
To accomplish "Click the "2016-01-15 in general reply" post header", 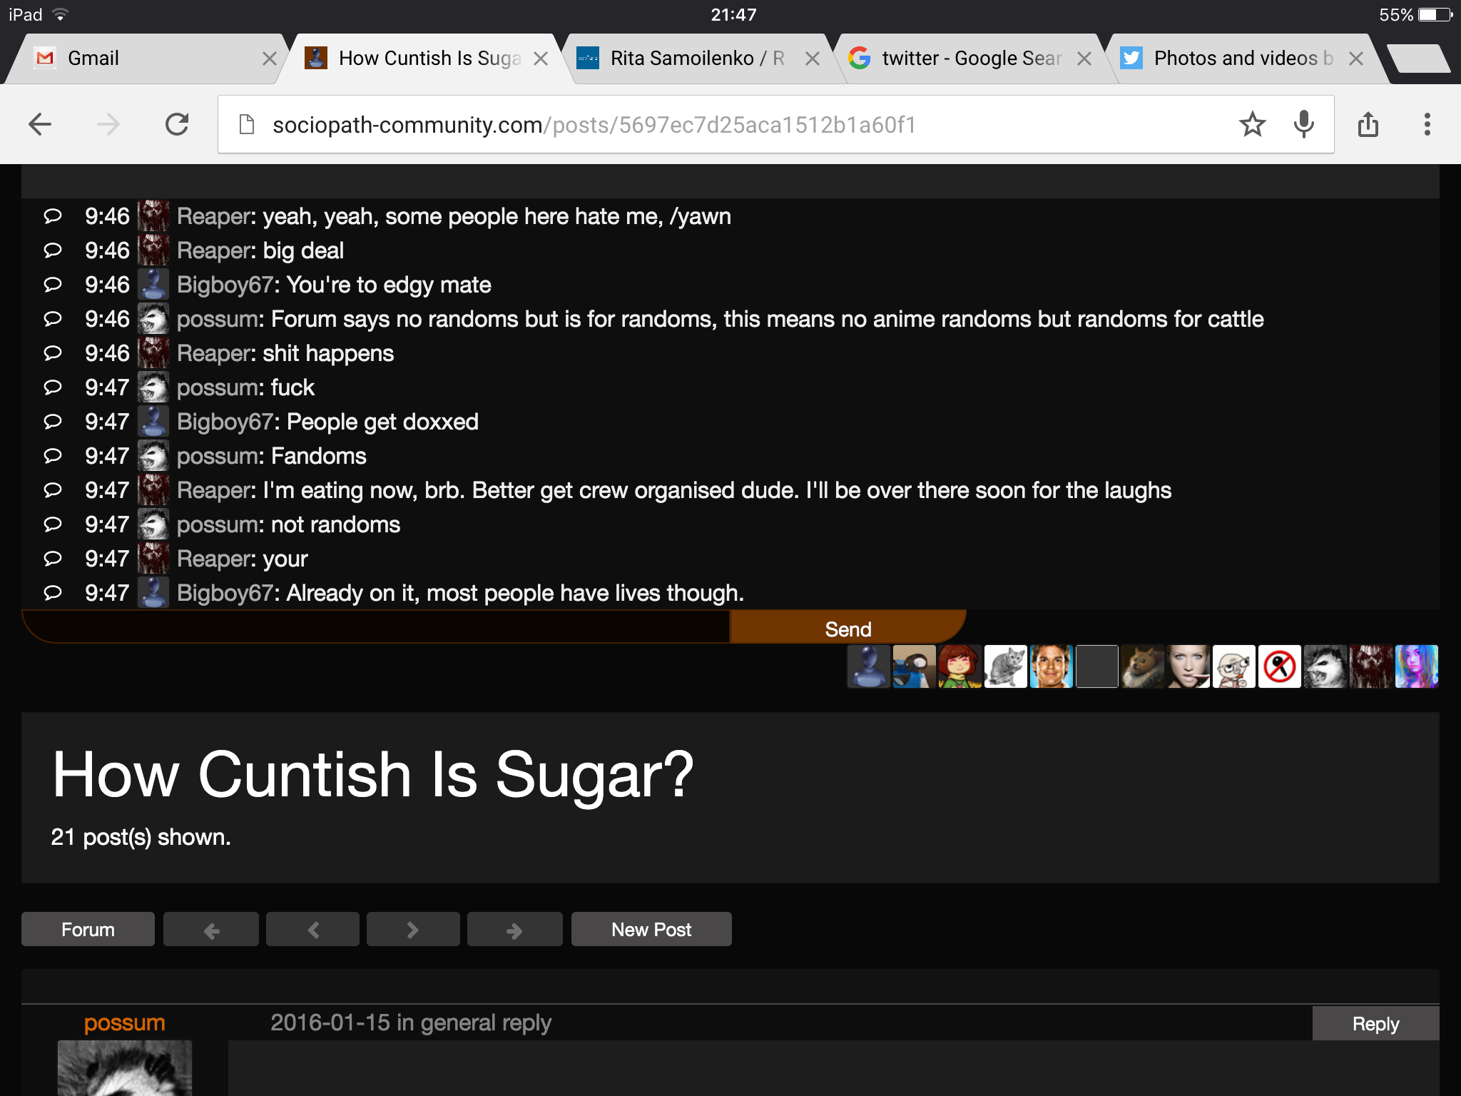I will [411, 1023].
